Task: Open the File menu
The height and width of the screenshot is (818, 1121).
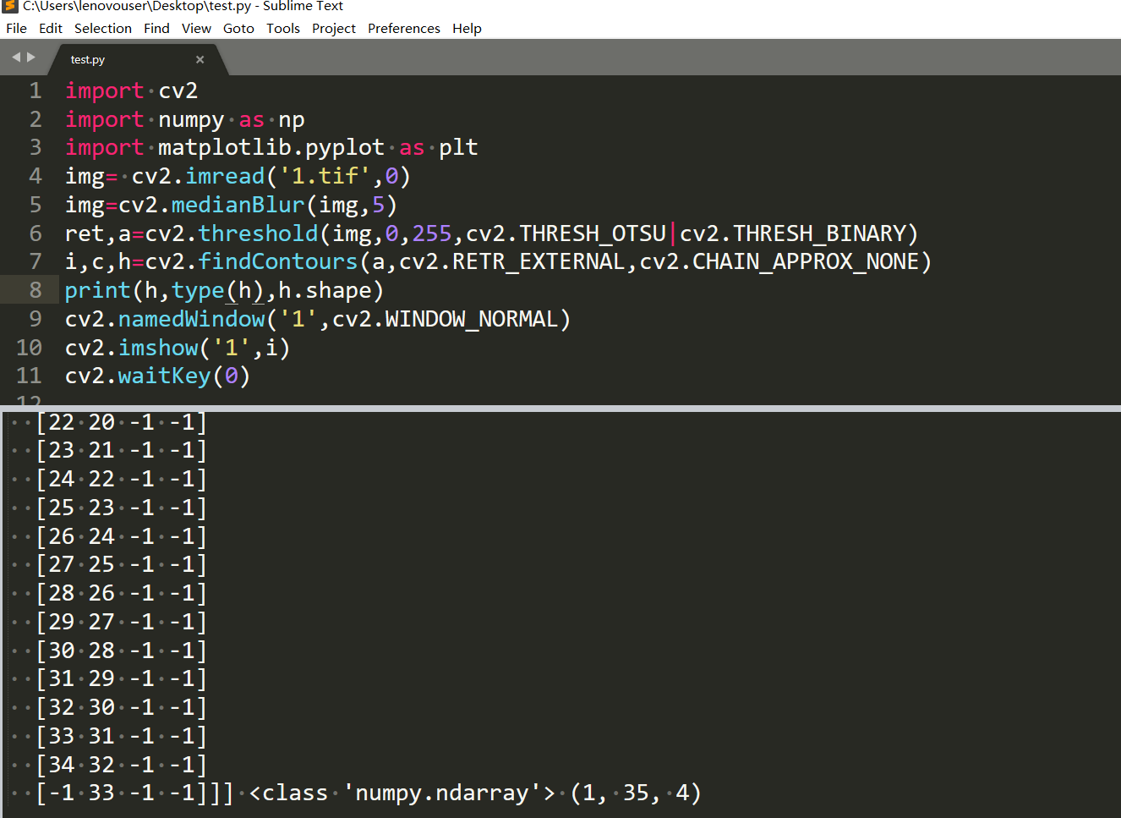Action: (16, 28)
